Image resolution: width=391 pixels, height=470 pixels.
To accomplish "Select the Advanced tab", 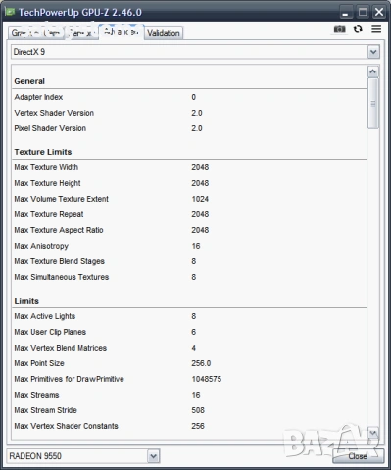I will (122, 32).
